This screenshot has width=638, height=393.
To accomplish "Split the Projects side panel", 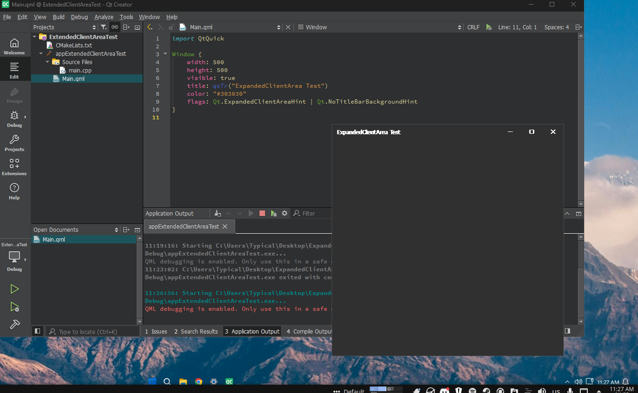I will 126,27.
